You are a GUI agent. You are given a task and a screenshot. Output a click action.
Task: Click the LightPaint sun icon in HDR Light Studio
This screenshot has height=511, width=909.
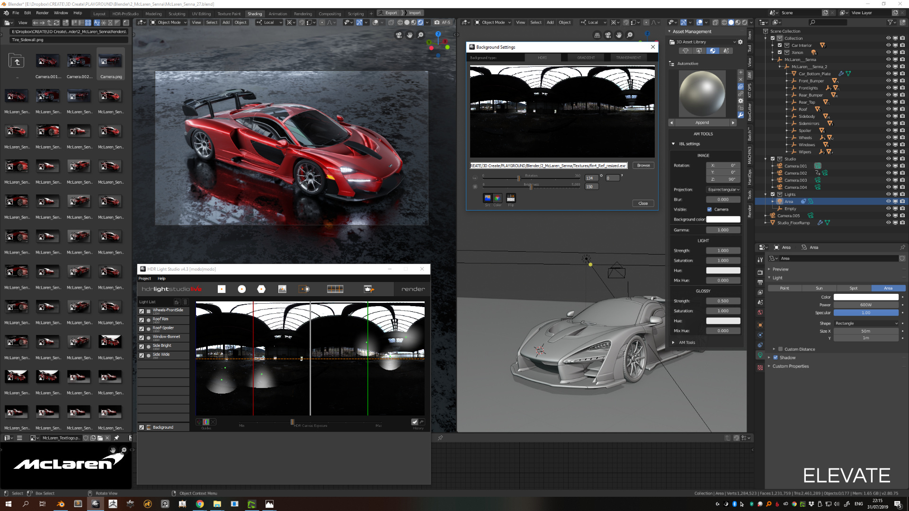pos(304,289)
